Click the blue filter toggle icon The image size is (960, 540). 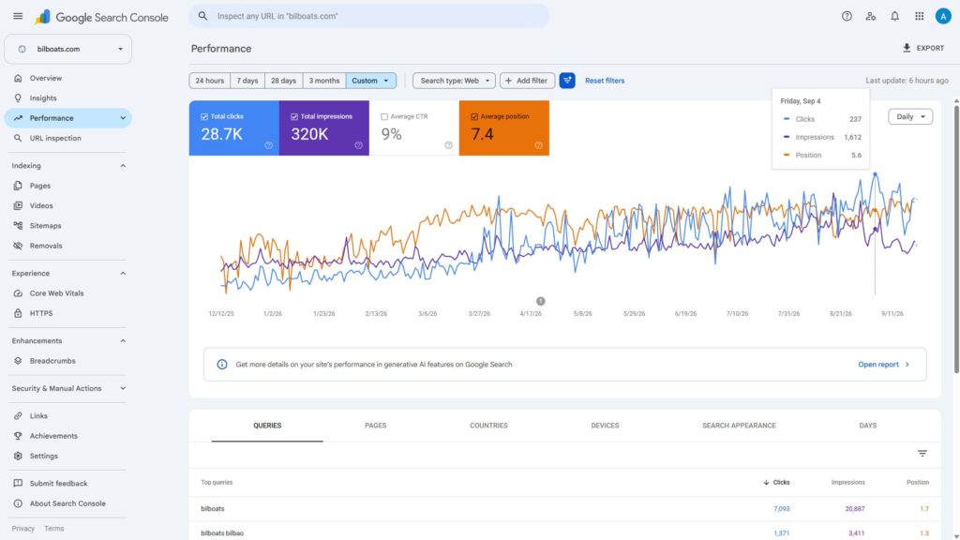(567, 81)
